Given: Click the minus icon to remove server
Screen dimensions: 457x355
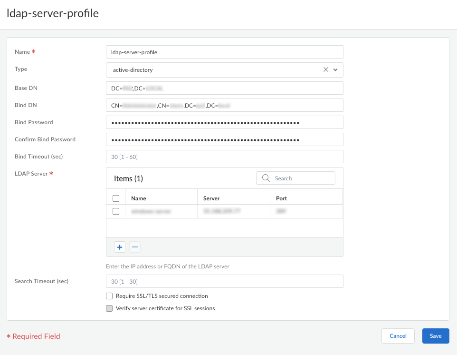Looking at the screenshot, I should point(135,247).
